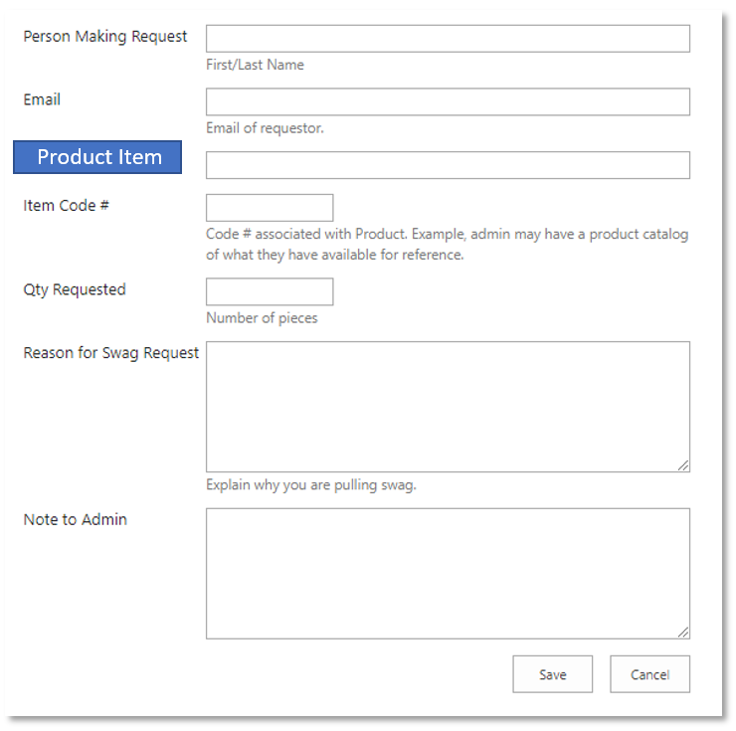The image size is (736, 731).
Task: Click the blue Product Item label
Action: (98, 157)
